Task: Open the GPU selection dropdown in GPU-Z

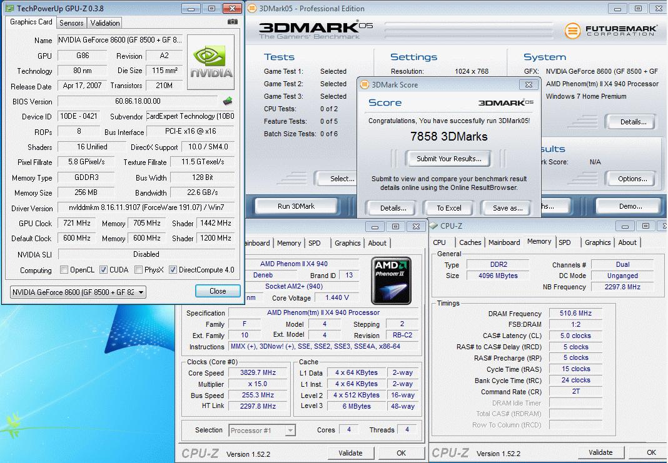Action: [78, 292]
